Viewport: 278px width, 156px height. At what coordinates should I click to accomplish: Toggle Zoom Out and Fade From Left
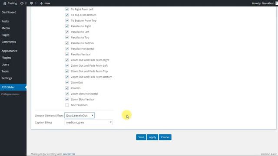tap(67, 65)
